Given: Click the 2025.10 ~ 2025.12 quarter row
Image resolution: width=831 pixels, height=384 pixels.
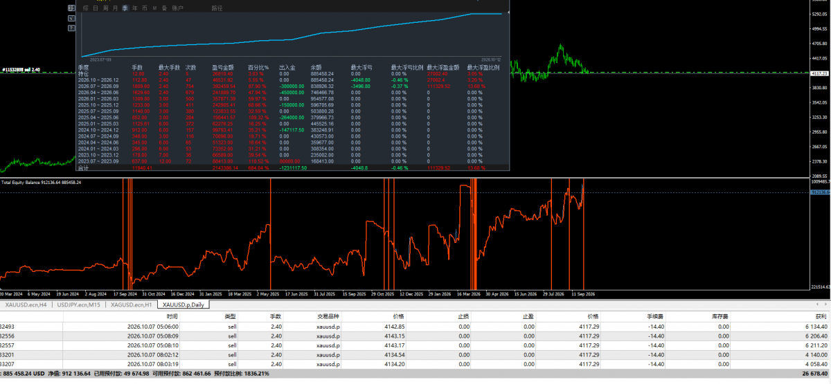Looking at the screenshot, I should click(x=292, y=105).
